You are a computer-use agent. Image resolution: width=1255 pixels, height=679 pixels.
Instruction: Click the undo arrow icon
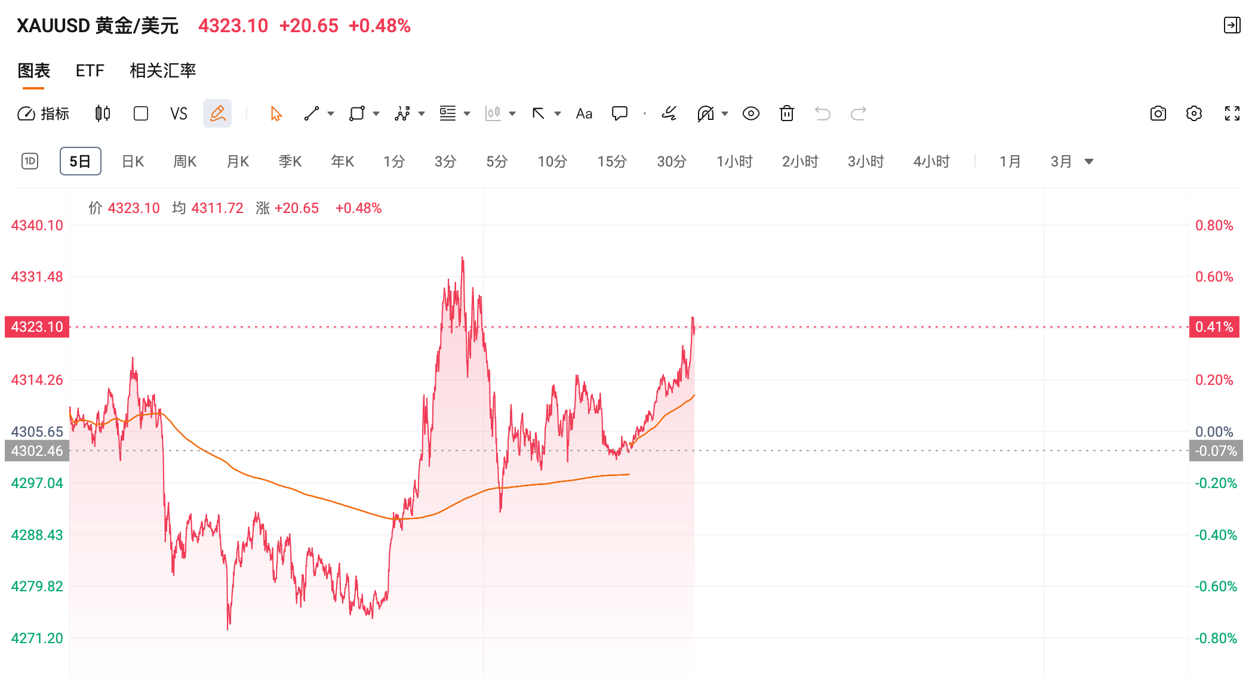(822, 113)
